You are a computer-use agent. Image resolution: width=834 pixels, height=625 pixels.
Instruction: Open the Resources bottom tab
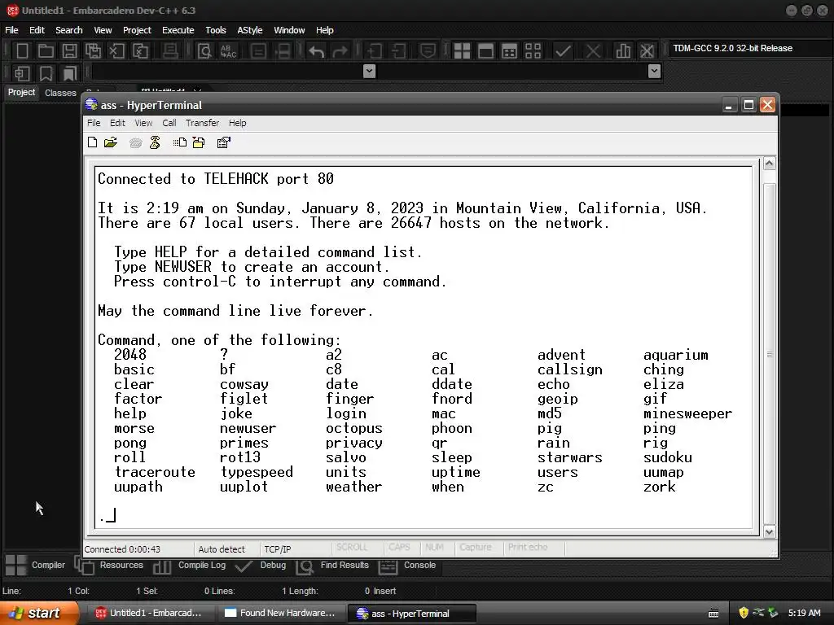tap(110, 565)
